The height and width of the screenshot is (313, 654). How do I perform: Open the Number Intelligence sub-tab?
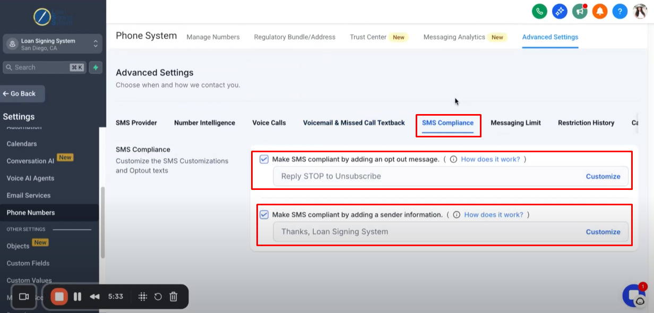pos(204,123)
